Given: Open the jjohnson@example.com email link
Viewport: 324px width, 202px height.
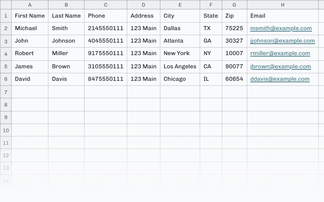Looking at the screenshot, I should (282, 41).
